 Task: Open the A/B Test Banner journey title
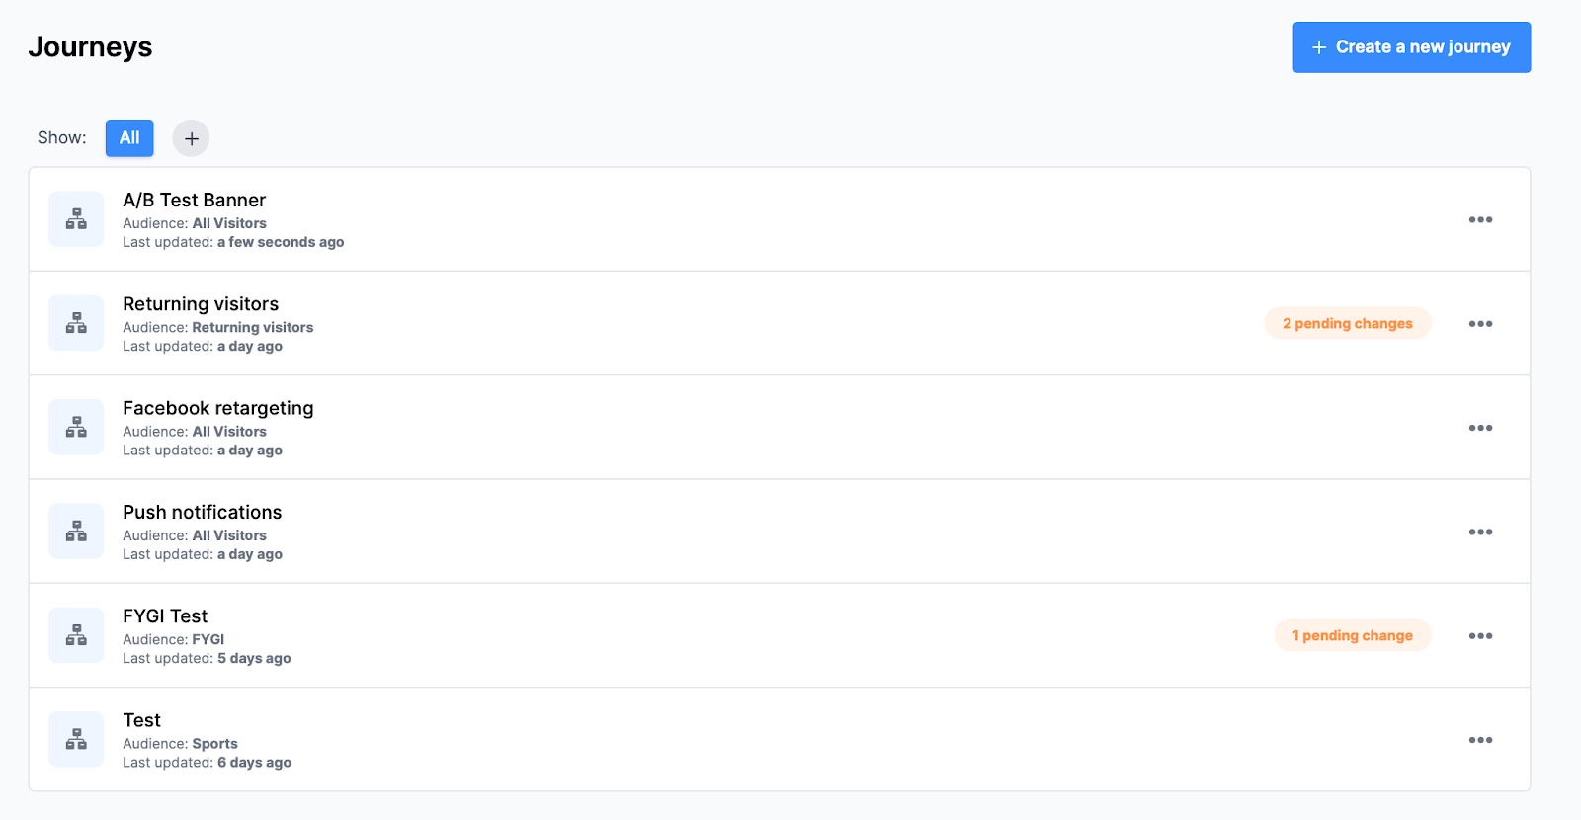click(195, 201)
